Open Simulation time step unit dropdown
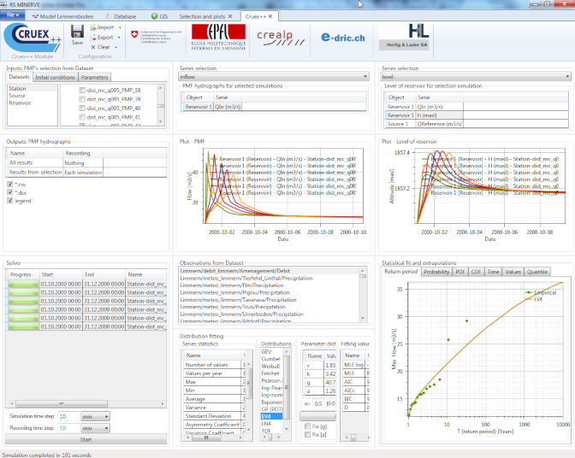The width and height of the screenshot is (575, 458). (95, 417)
